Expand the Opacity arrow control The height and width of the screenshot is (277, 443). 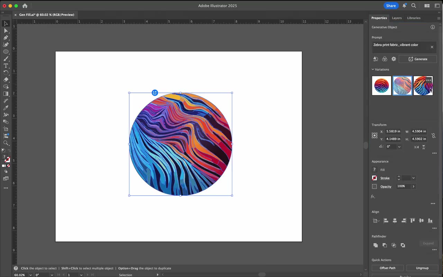coord(413,186)
